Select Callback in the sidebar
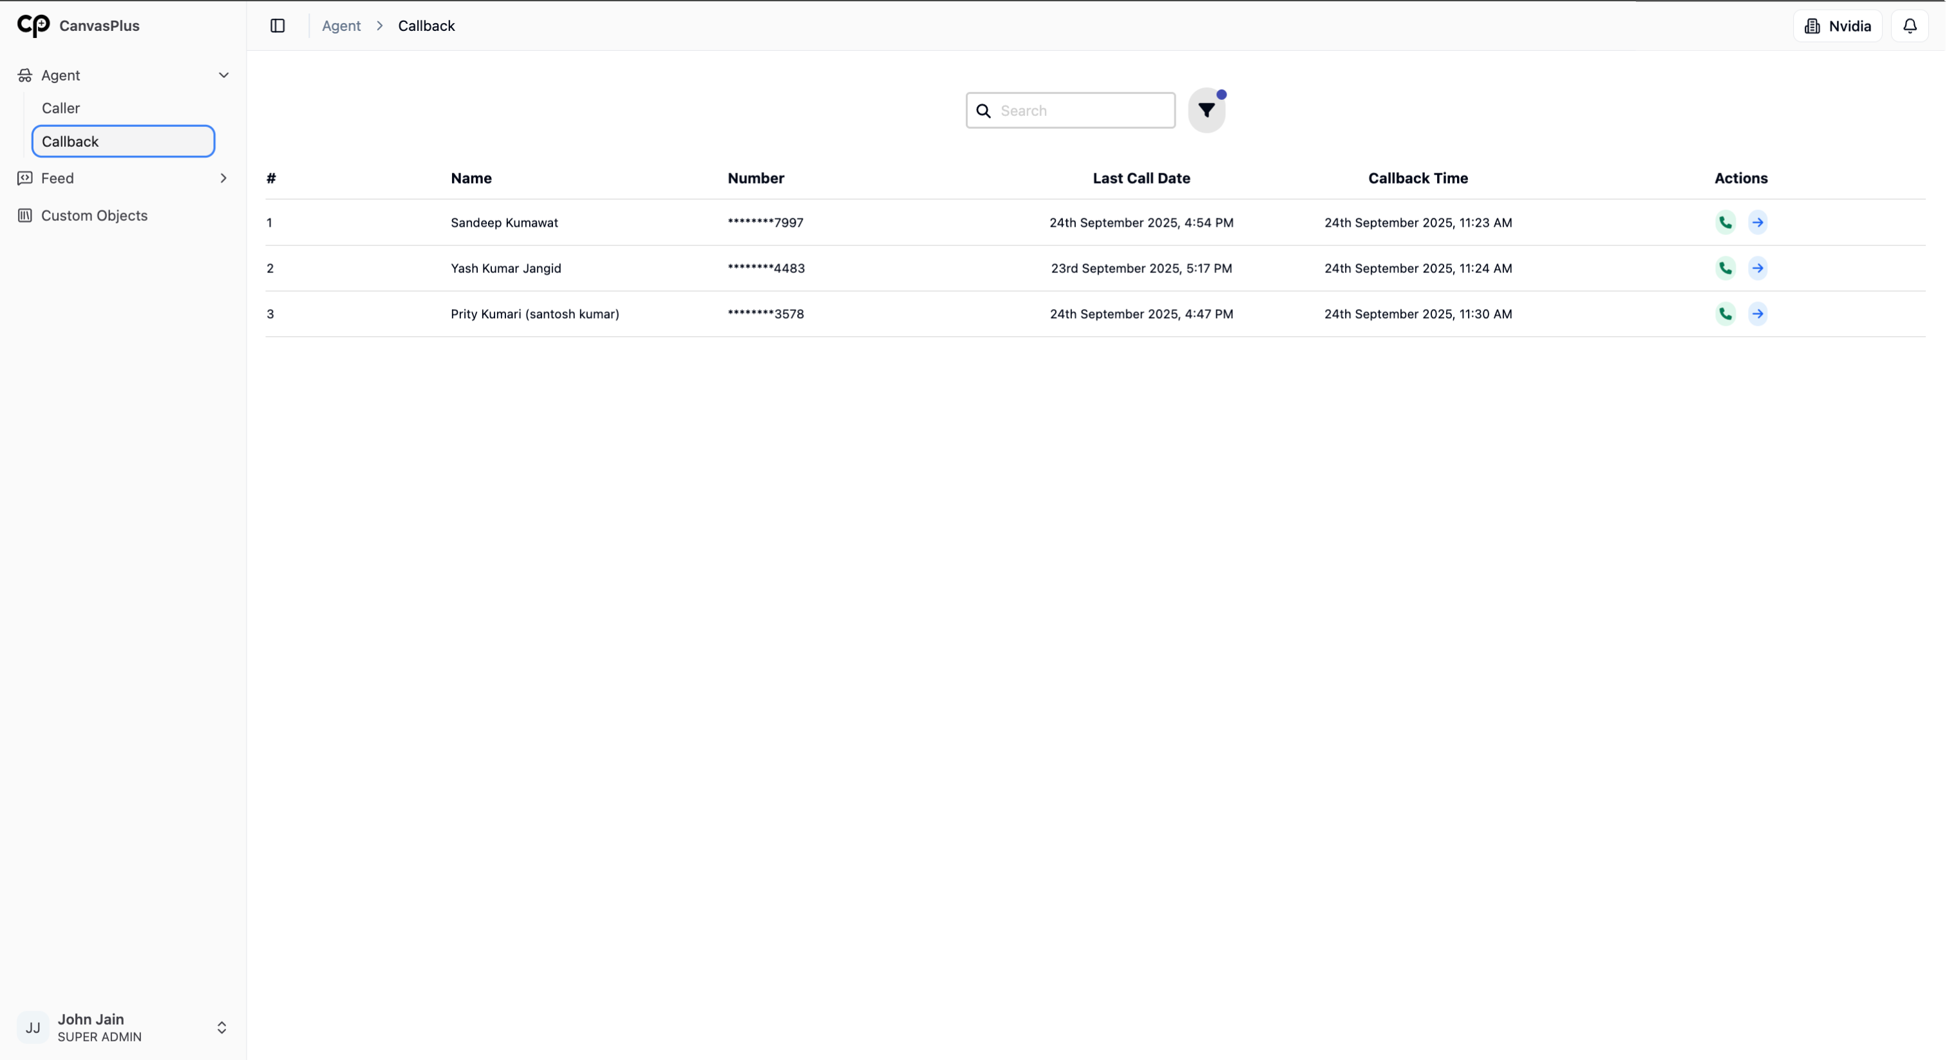This screenshot has width=1947, height=1060. (x=123, y=142)
